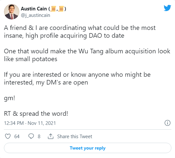The image size is (175, 158).
Task: Open the tweet info circle icon
Action: point(168,123)
